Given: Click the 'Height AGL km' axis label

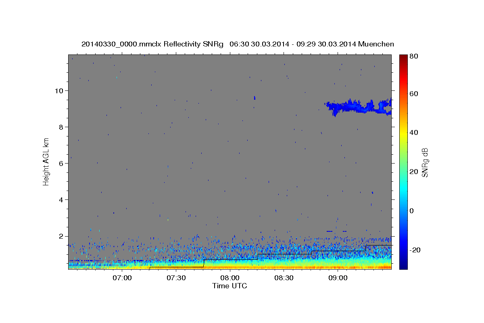Looking at the screenshot, I should pyautogui.click(x=46, y=162).
